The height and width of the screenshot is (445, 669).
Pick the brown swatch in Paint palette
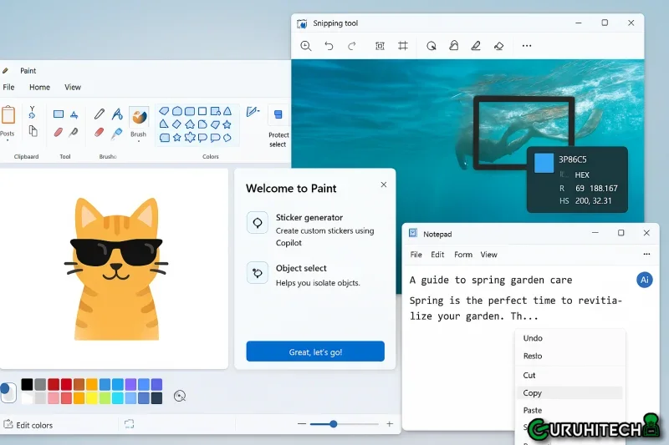point(79,384)
